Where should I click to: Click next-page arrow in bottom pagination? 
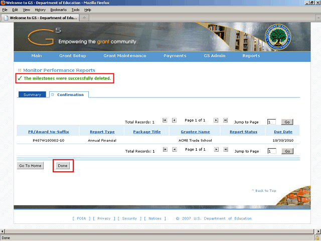216,150
